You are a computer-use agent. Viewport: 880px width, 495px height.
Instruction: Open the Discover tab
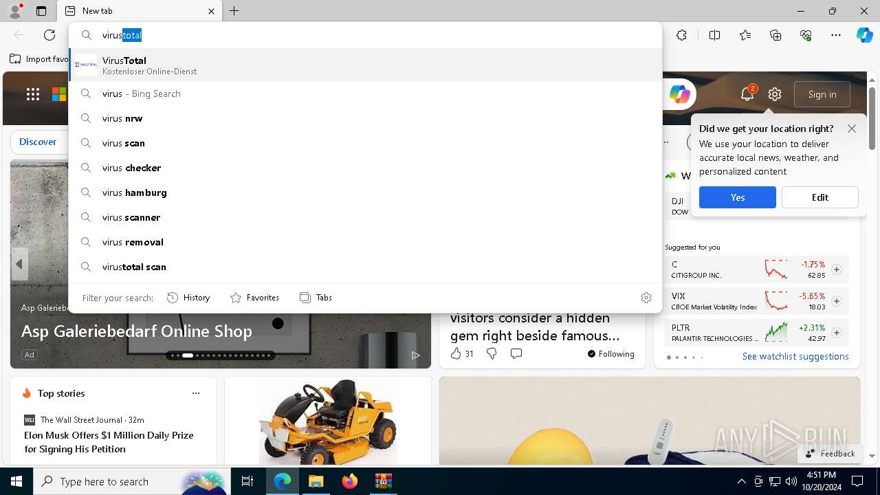[38, 142]
